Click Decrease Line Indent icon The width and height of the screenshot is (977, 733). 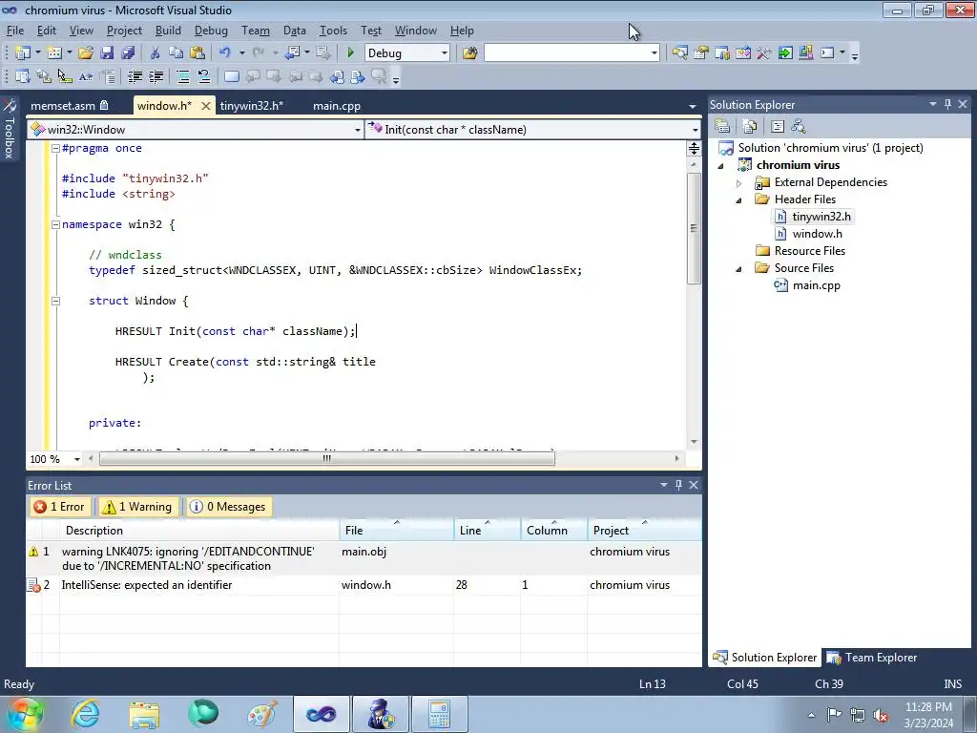pyautogui.click(x=135, y=76)
